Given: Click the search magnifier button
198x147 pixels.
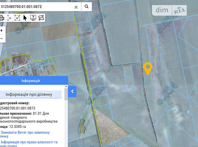Looking at the screenshot, I should click(87, 7).
